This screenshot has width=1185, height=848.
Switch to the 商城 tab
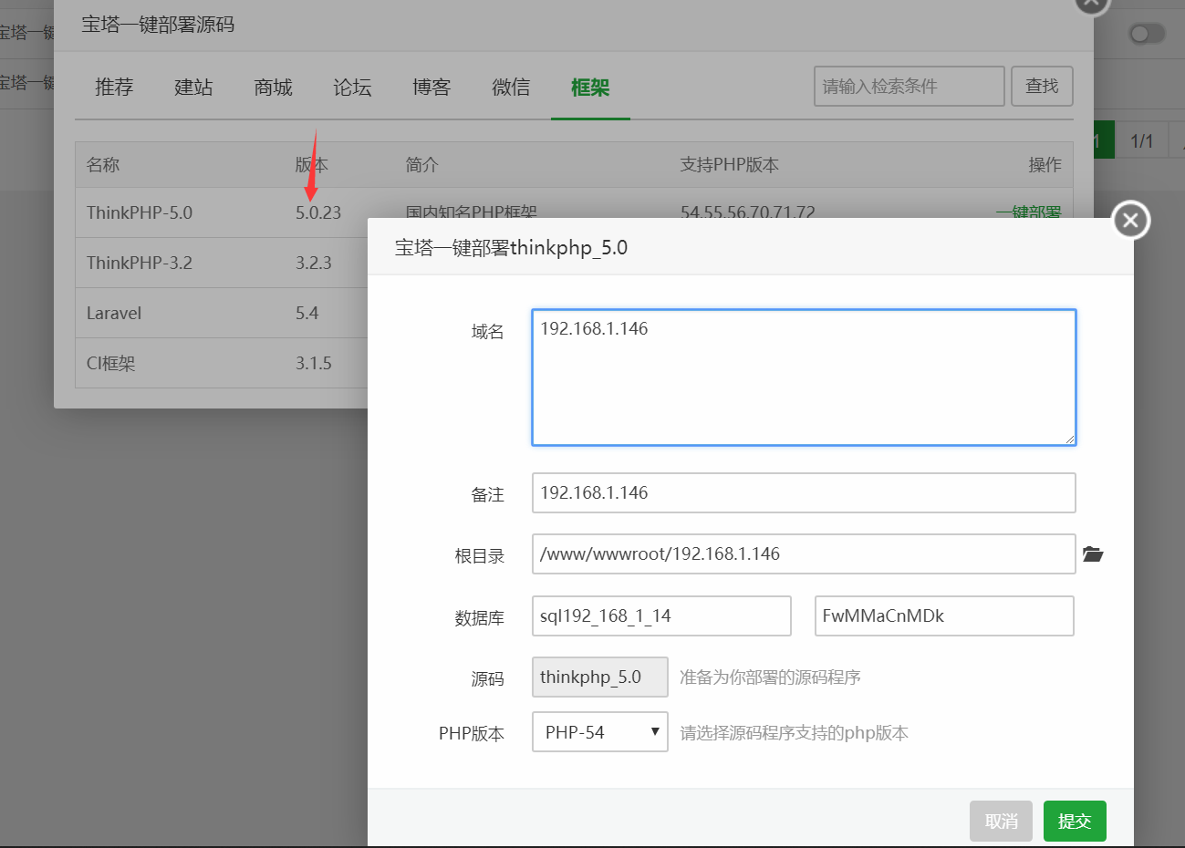273,87
